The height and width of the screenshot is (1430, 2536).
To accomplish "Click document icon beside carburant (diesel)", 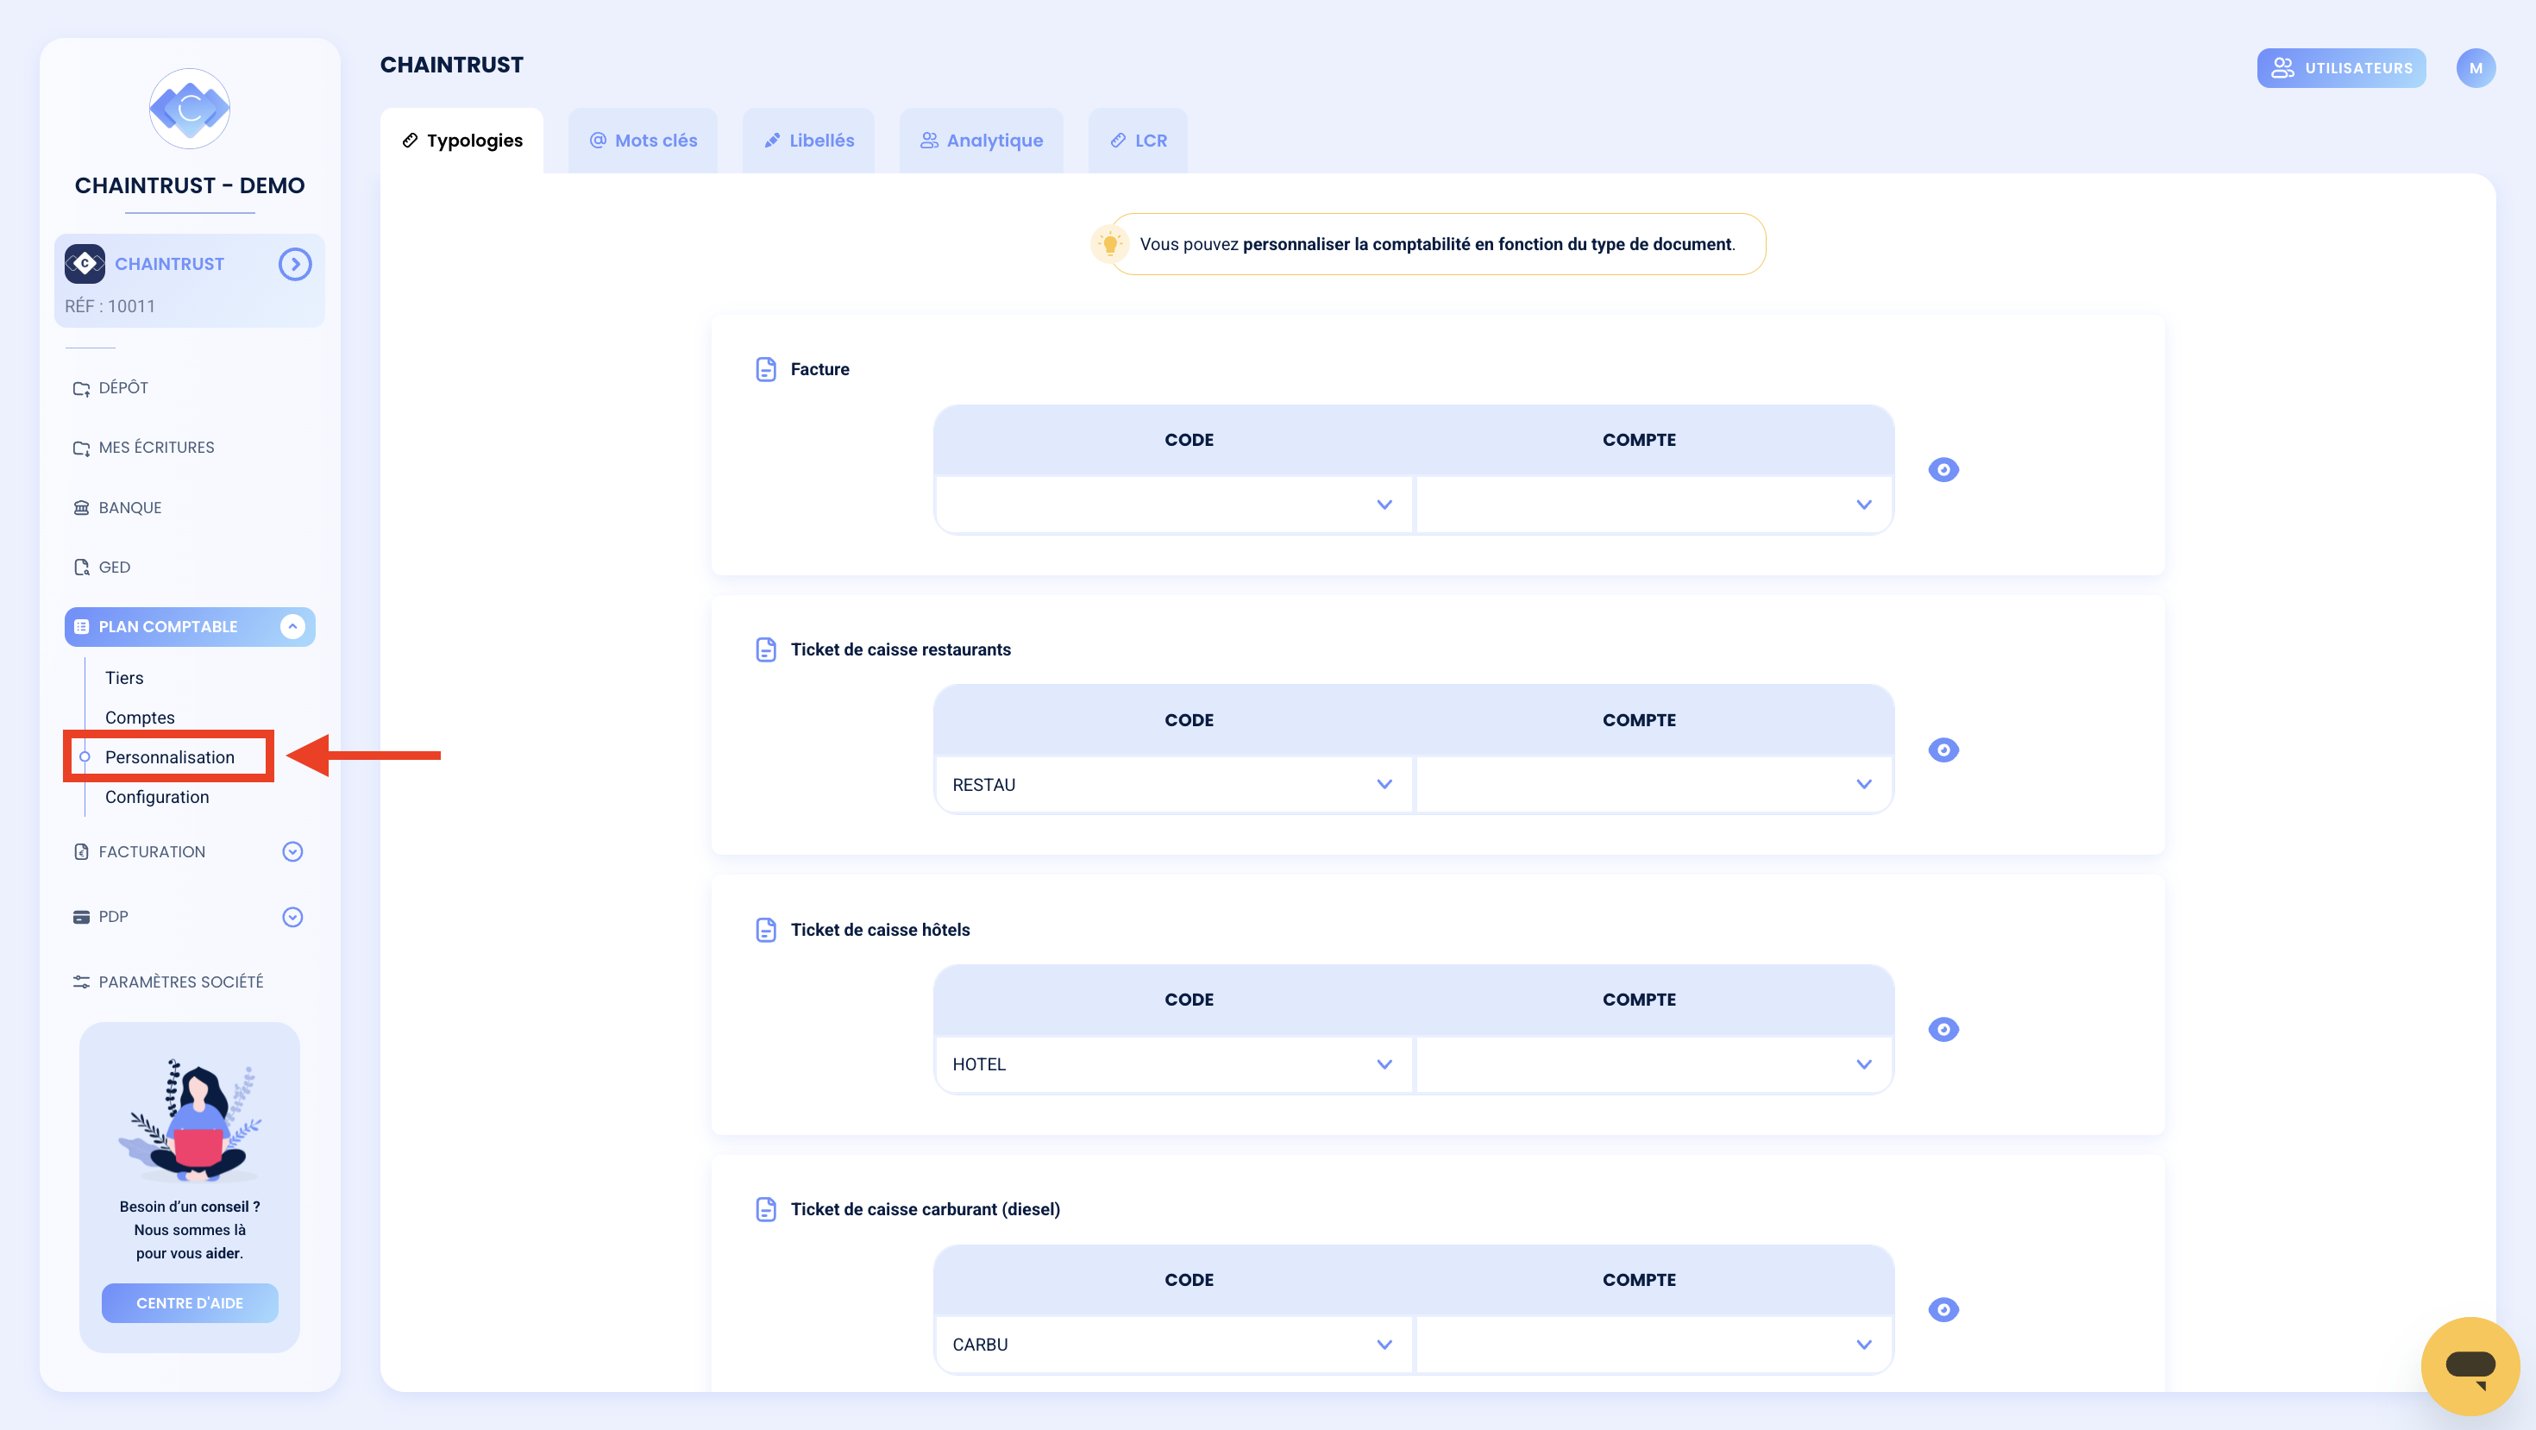I will [x=766, y=1209].
